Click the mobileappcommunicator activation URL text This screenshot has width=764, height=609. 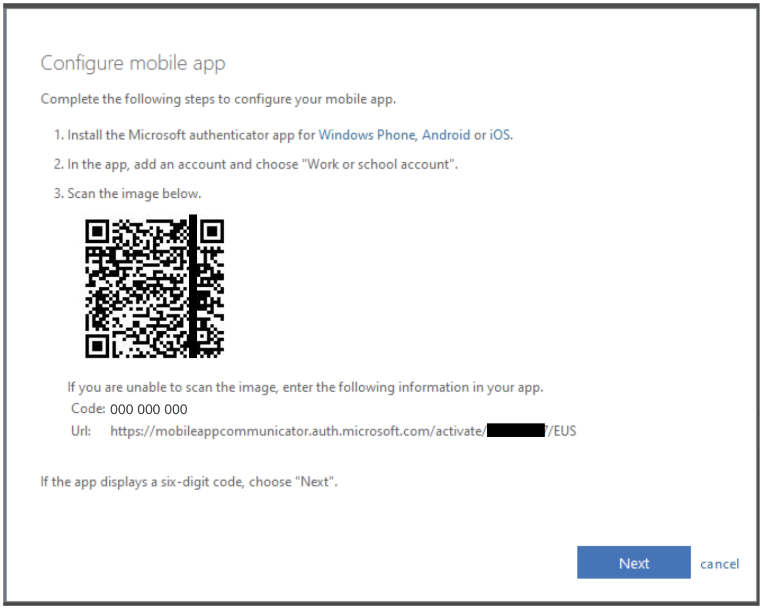pos(297,431)
